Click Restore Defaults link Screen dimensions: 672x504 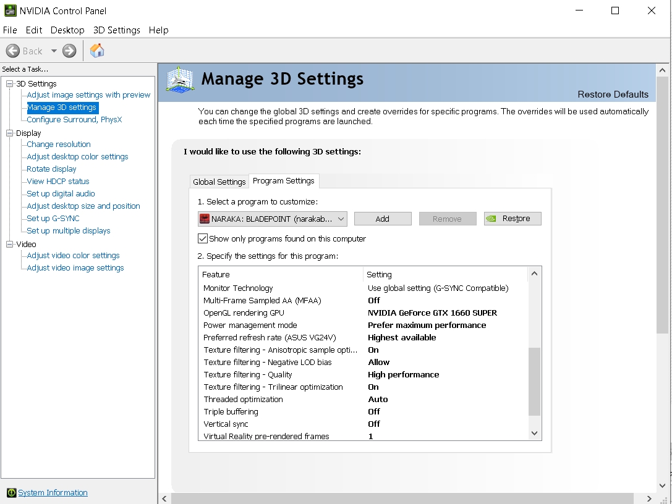point(613,94)
